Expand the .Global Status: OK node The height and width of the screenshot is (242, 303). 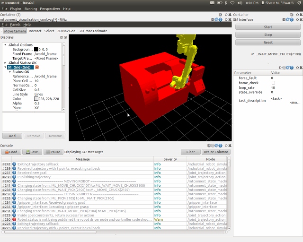tap(5, 62)
